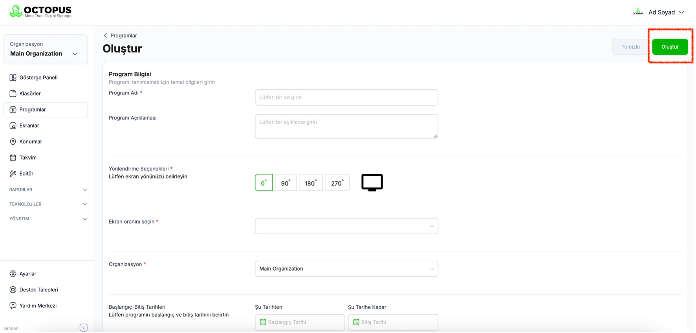696x333 pixels.
Task: Focus the Program Adı input field
Action: (346, 98)
